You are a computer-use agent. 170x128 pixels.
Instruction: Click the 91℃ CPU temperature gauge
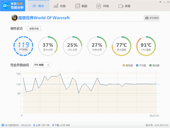pos(146,46)
